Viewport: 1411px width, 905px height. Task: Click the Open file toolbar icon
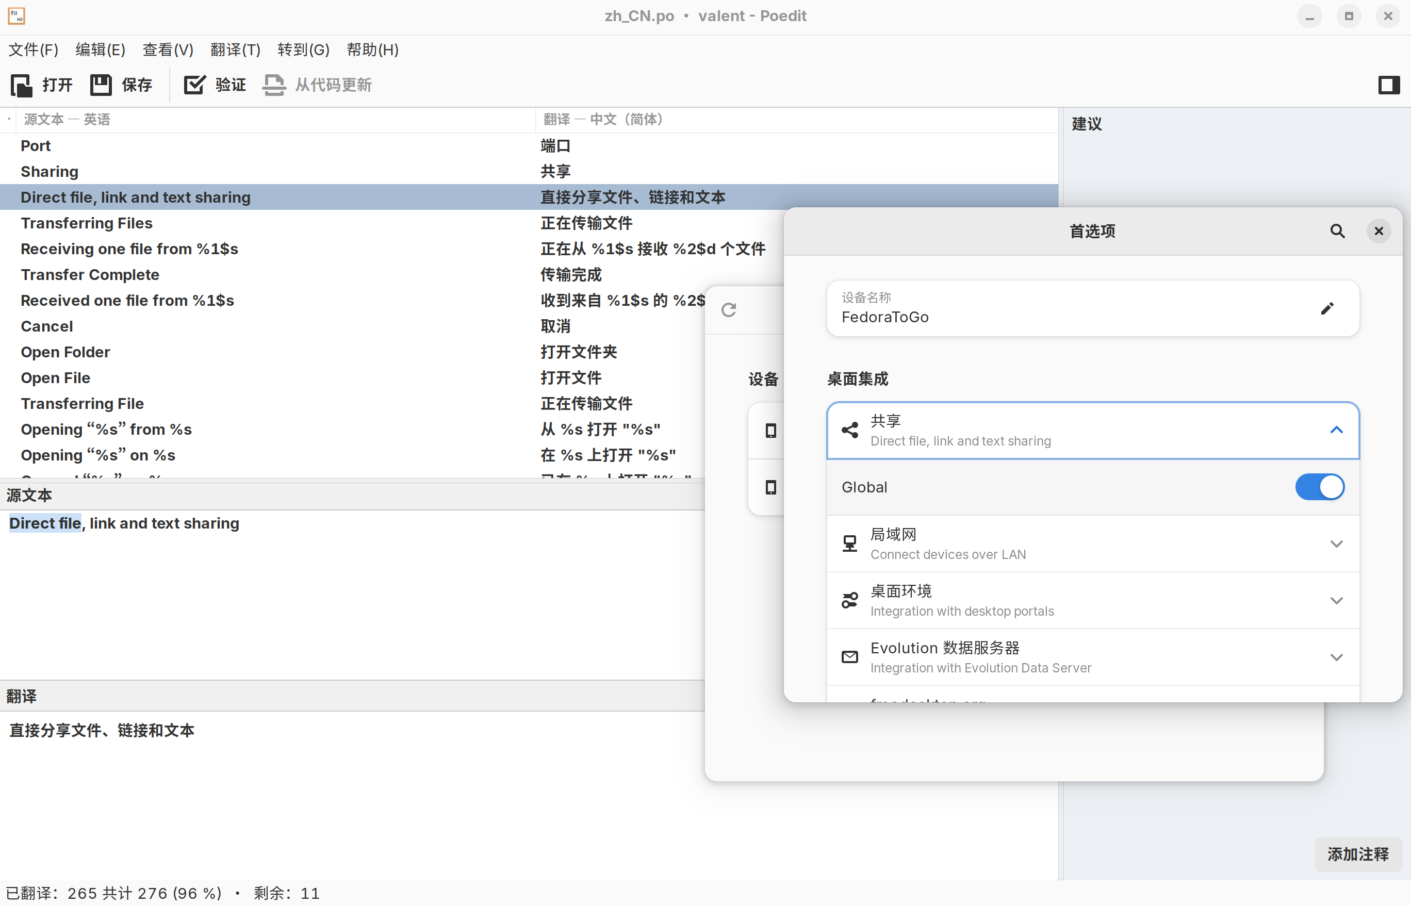pos(22,85)
